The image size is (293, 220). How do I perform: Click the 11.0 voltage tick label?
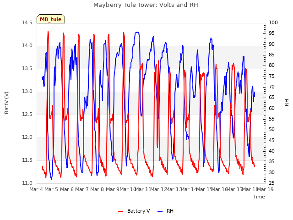[27, 183]
